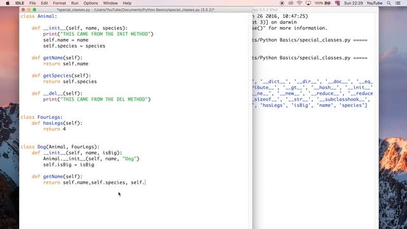Click the 'return self.species' line
This screenshot has height=229, width=407.
point(70,81)
